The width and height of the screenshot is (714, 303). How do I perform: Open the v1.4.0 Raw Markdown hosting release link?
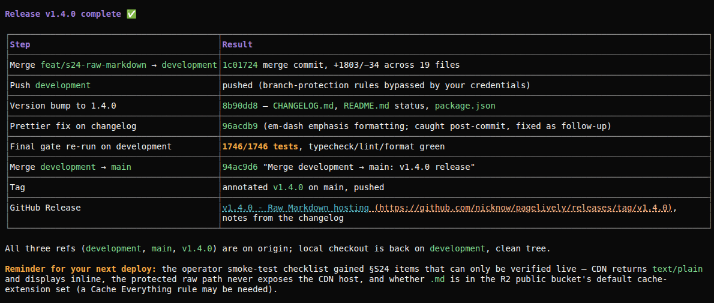point(295,208)
